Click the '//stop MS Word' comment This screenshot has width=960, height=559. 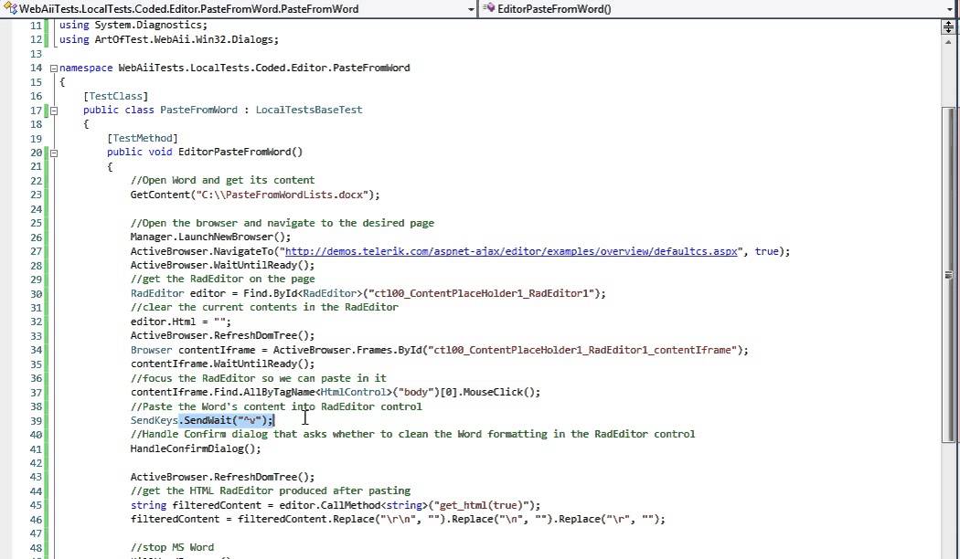pos(172,548)
